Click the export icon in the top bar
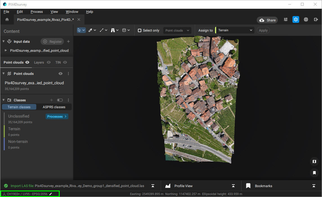 point(316,20)
